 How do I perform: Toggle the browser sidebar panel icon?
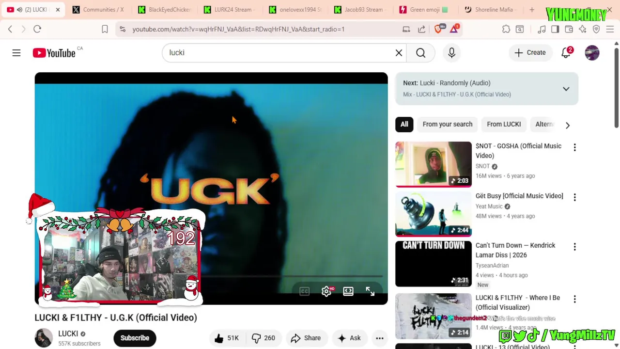tap(555, 29)
